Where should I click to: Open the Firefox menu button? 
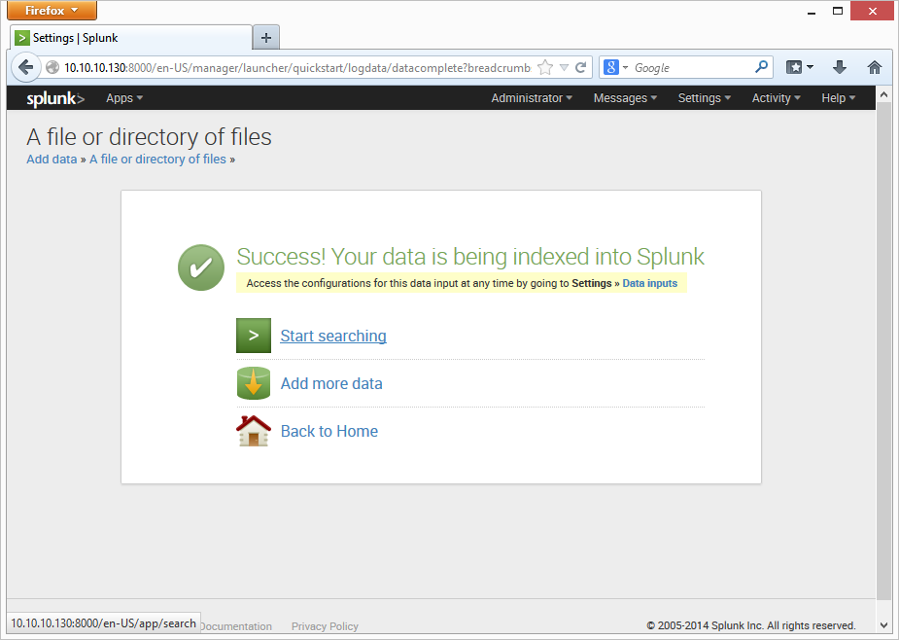click(52, 11)
